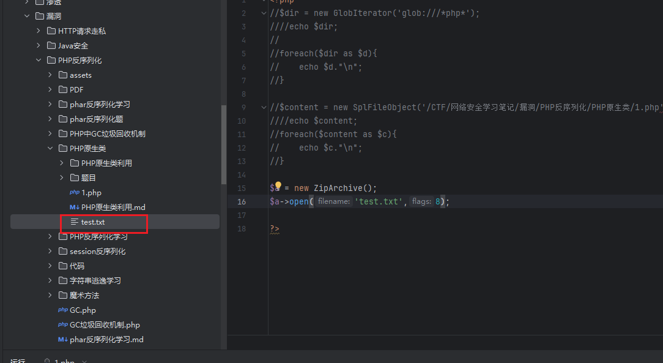Click the 'test.txt' string in line 16
The image size is (663, 363).
coord(379,201)
